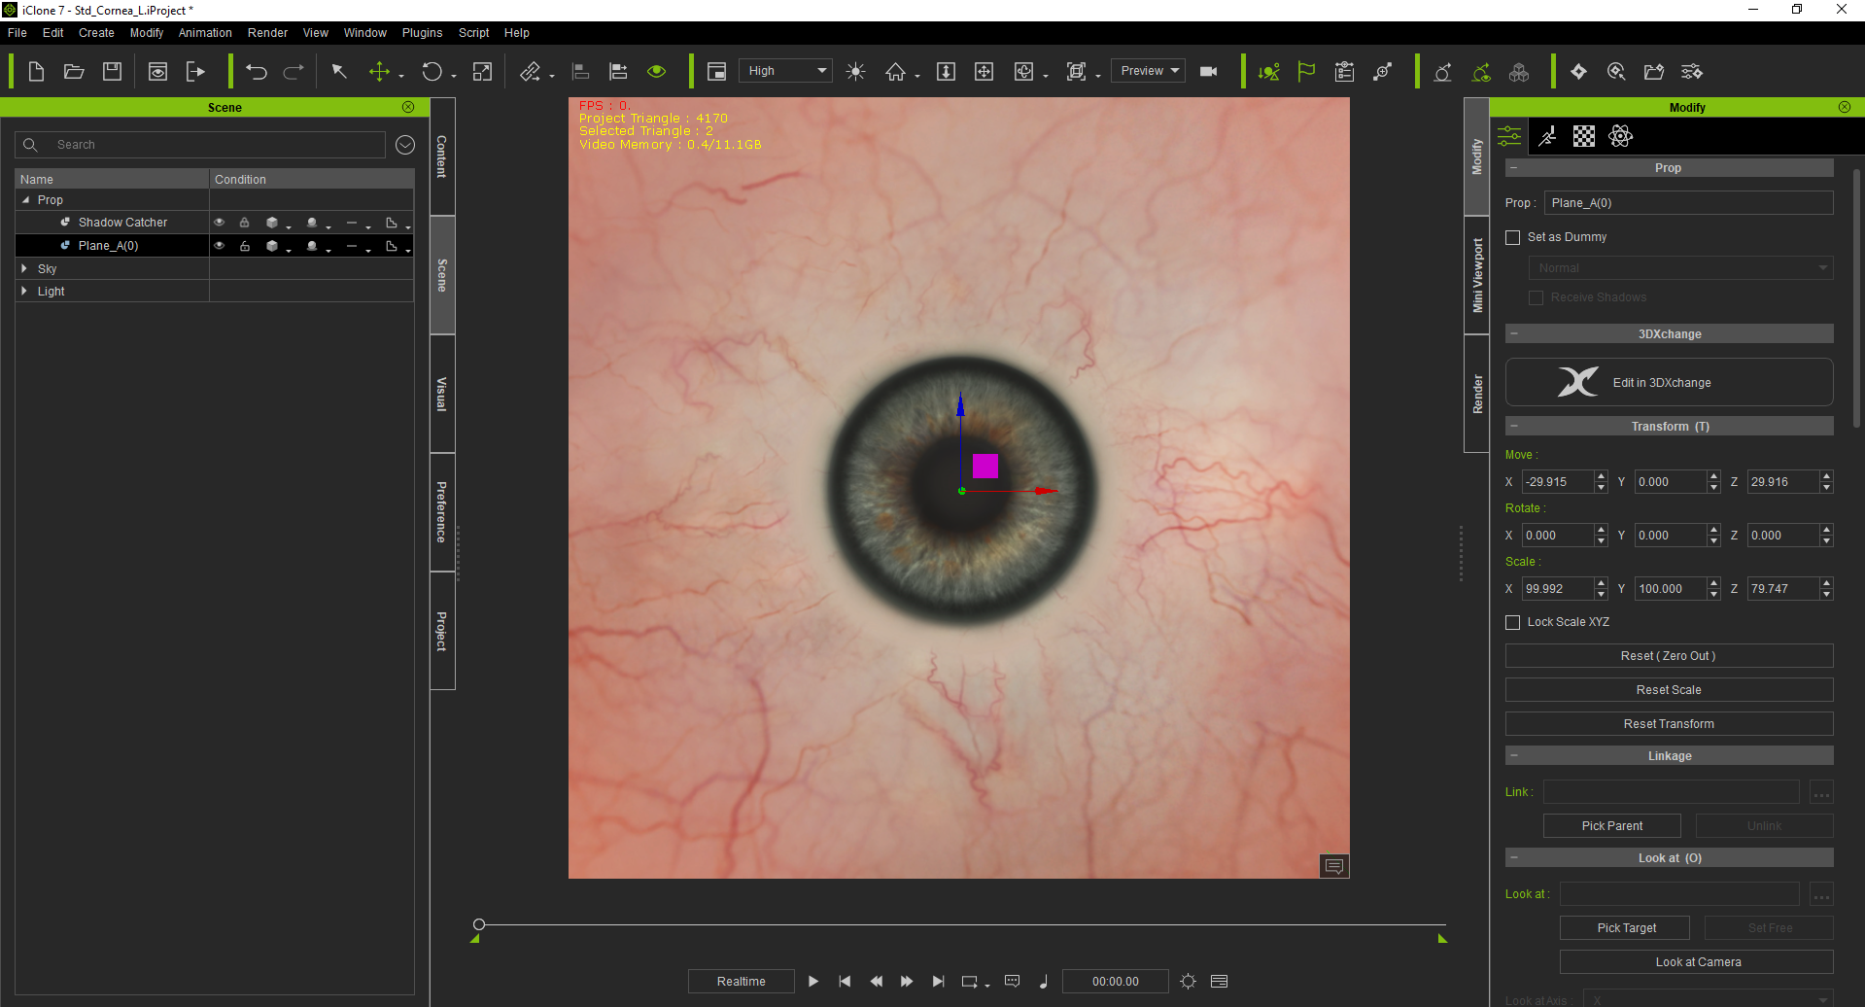Collapse the 3DXchange section
This screenshot has height=1007, width=1865.
(1514, 333)
